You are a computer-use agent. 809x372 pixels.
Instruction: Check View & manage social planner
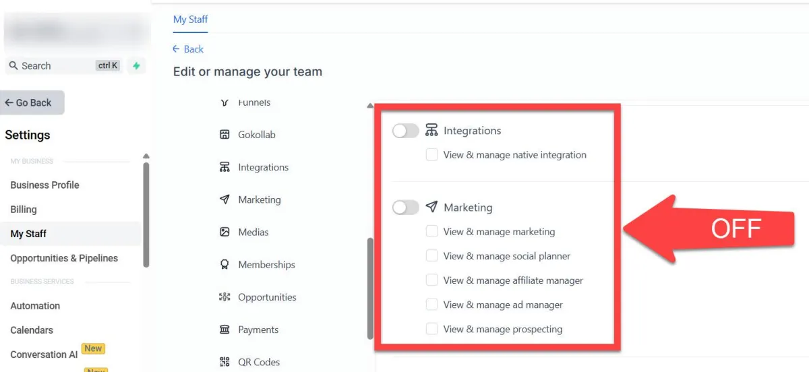coord(431,256)
